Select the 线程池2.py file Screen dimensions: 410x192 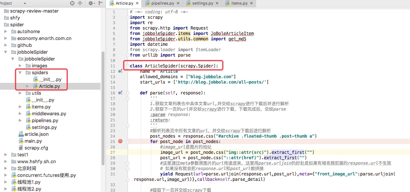pyautogui.click(x=29, y=189)
